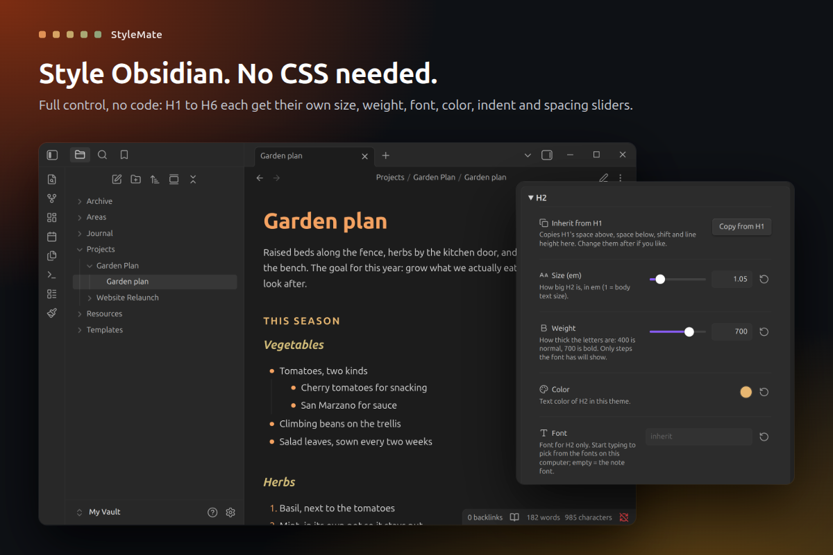Click the Weight slider handle
Viewport: 833px width, 555px height.
689,332
